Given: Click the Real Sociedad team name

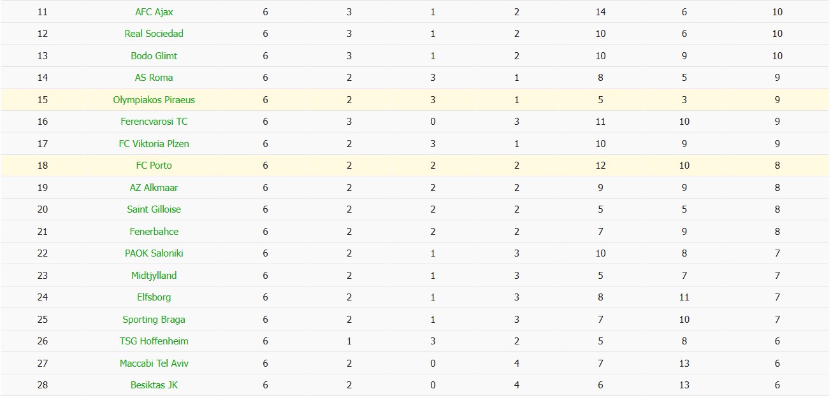Looking at the screenshot, I should click(x=154, y=34).
